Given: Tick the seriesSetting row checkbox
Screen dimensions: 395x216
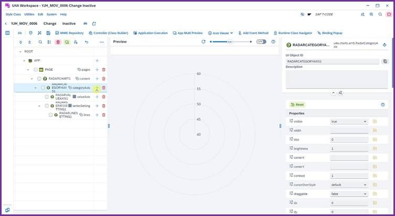Looking at the screenshot, I should pos(47,106).
